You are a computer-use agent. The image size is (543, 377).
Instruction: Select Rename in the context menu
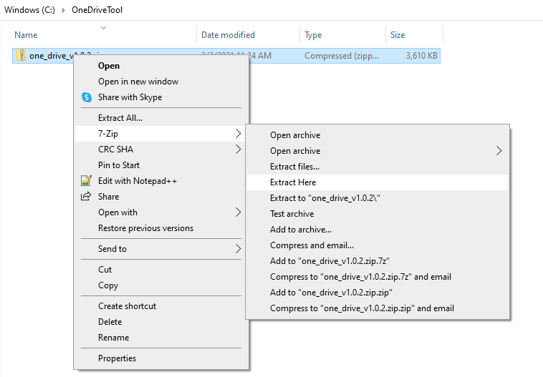coord(161,338)
